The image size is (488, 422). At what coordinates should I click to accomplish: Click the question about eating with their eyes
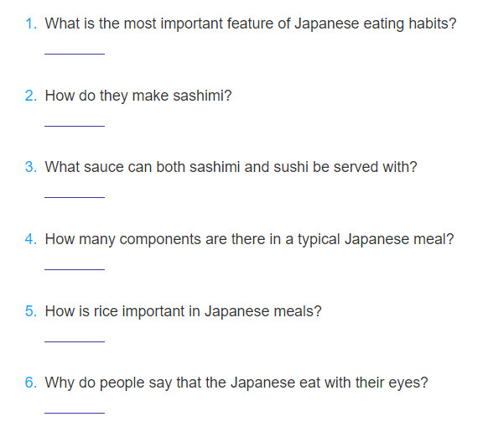[236, 383]
